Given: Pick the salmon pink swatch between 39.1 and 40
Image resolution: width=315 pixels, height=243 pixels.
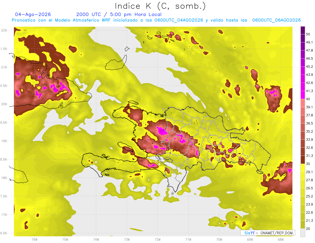Looking at the screenshot, I should click(x=303, y=103).
